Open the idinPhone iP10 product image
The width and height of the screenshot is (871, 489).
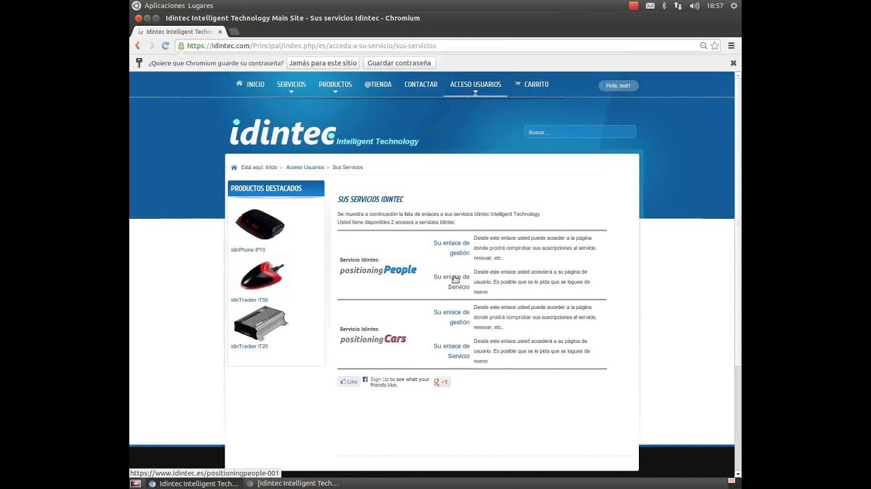click(260, 224)
